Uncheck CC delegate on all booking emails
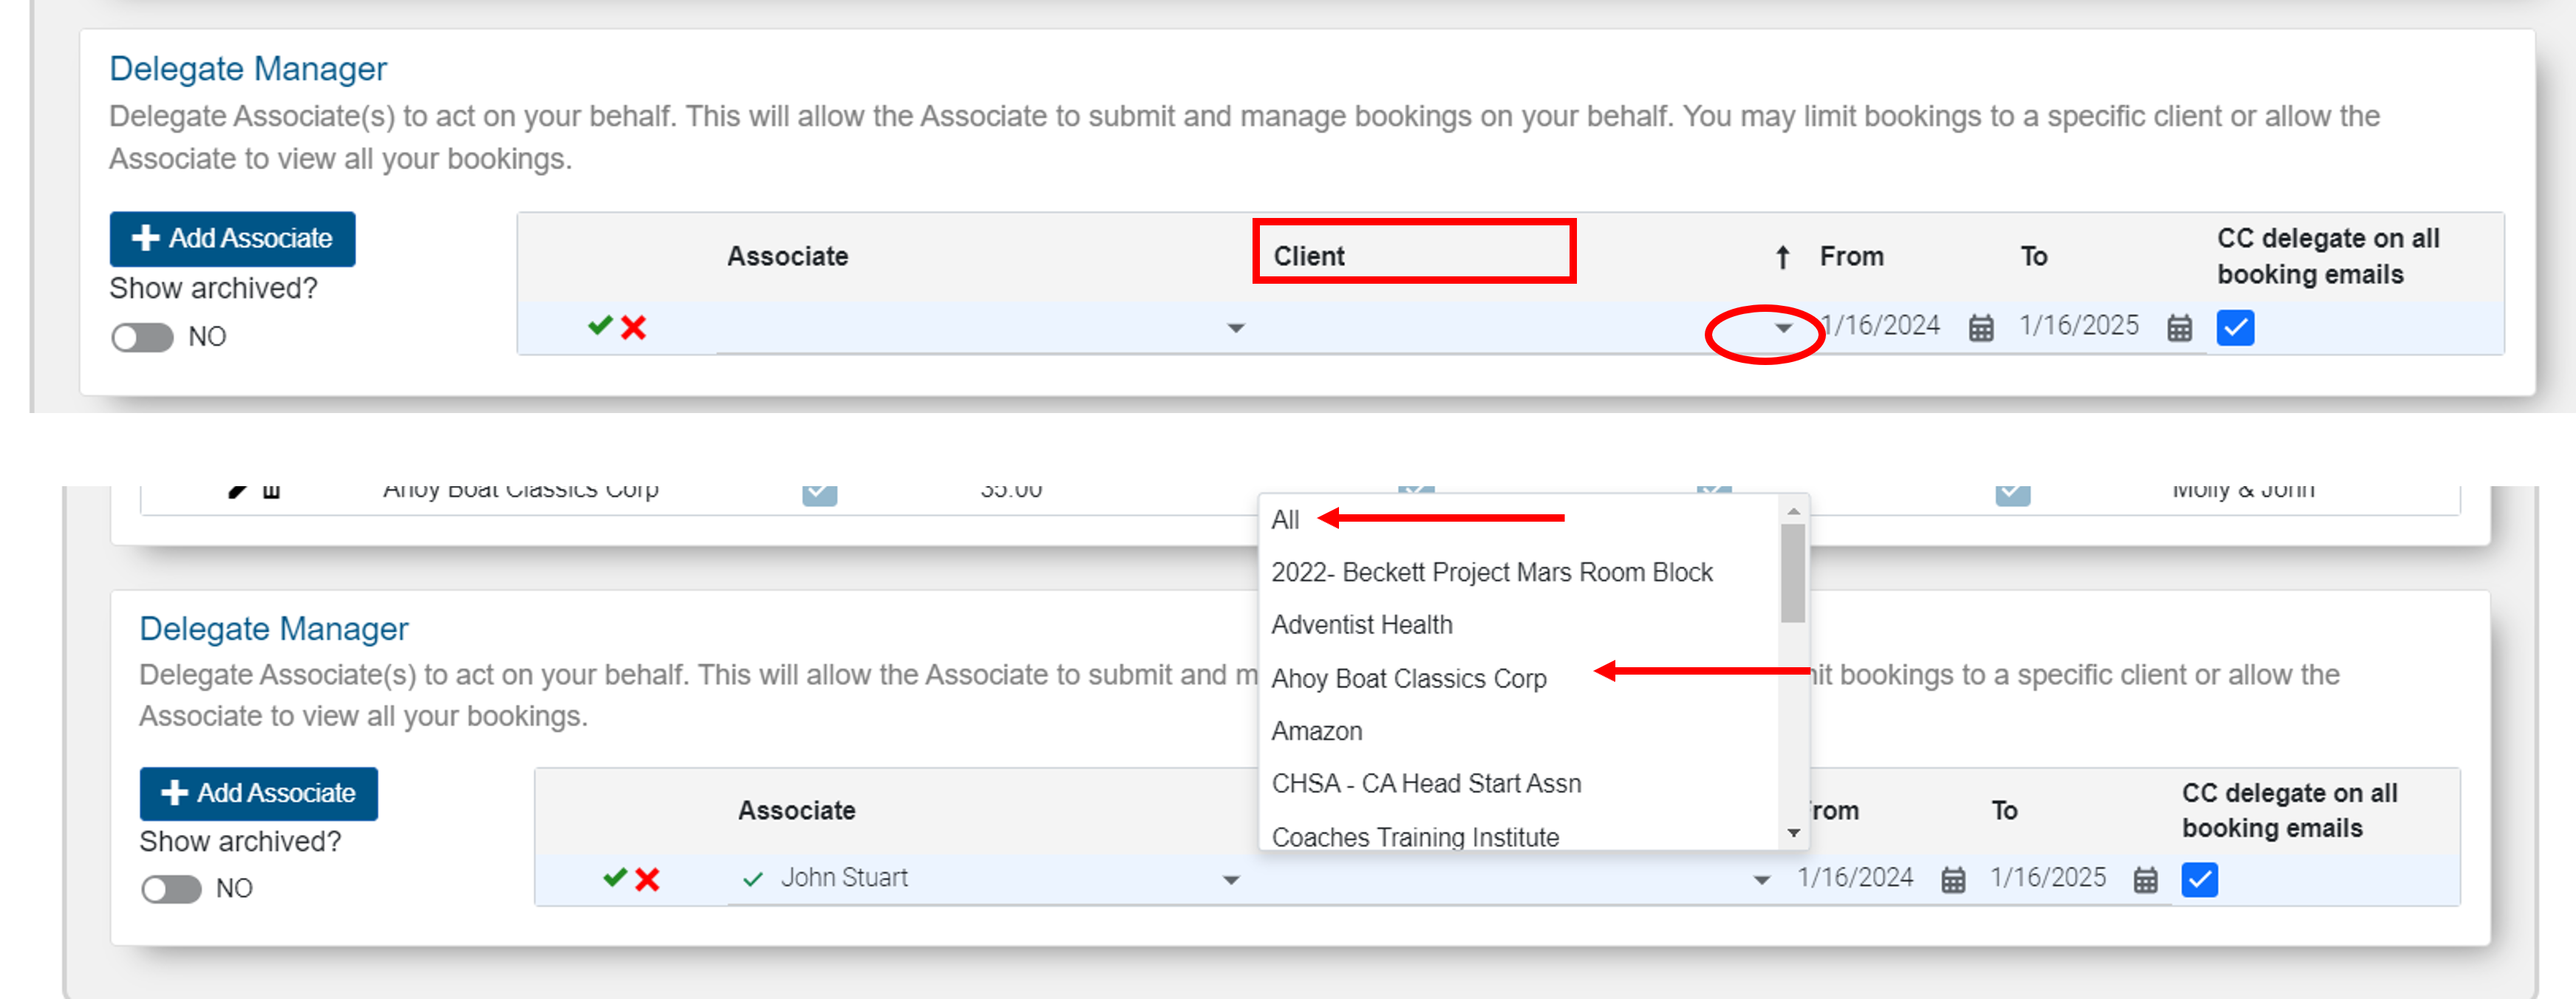This screenshot has height=999, width=2576. pos(2236,327)
